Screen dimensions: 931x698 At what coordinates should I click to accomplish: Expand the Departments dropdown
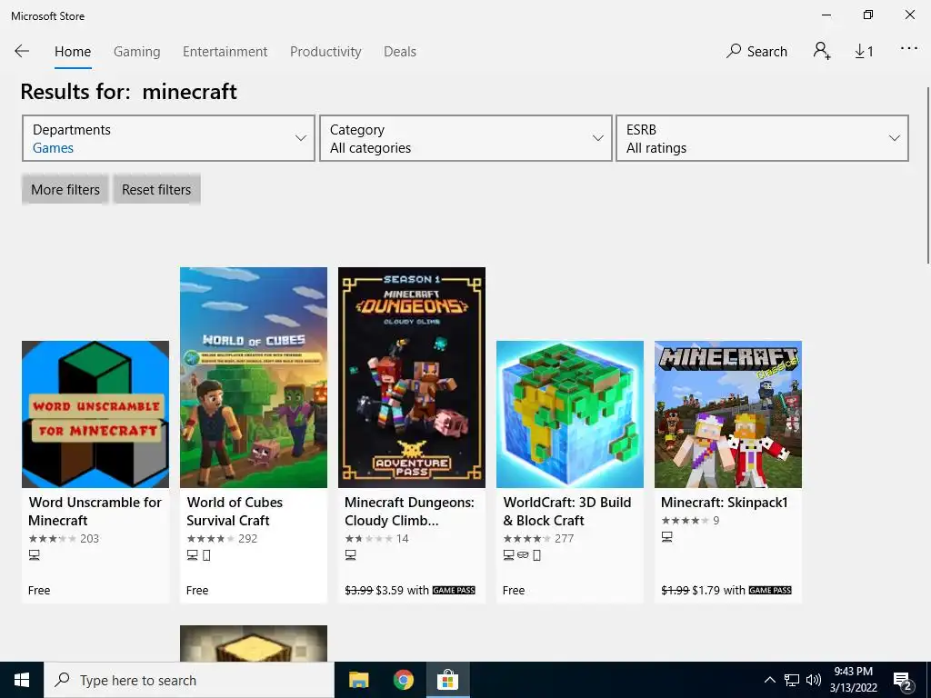tap(168, 138)
